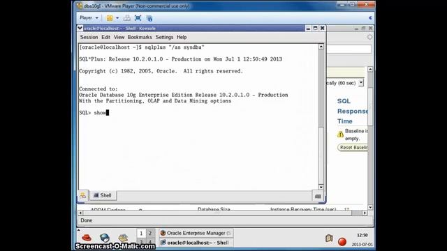447x251 pixels.
Task: Select the Shell tab in Konsole
Action: click(103, 195)
